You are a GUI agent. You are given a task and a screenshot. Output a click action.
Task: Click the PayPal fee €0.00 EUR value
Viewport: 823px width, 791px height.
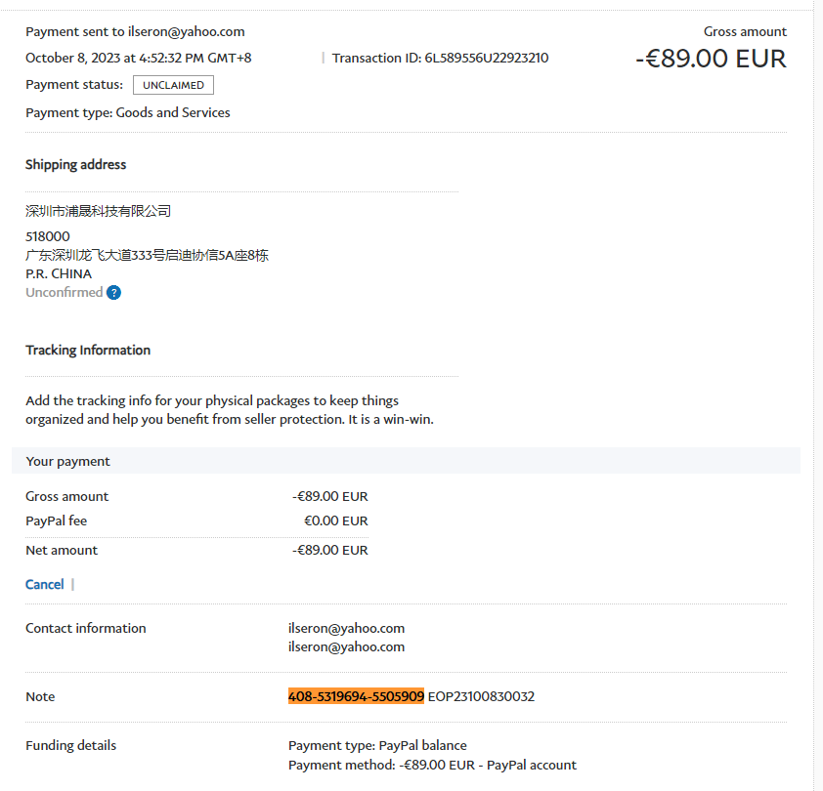(x=335, y=520)
